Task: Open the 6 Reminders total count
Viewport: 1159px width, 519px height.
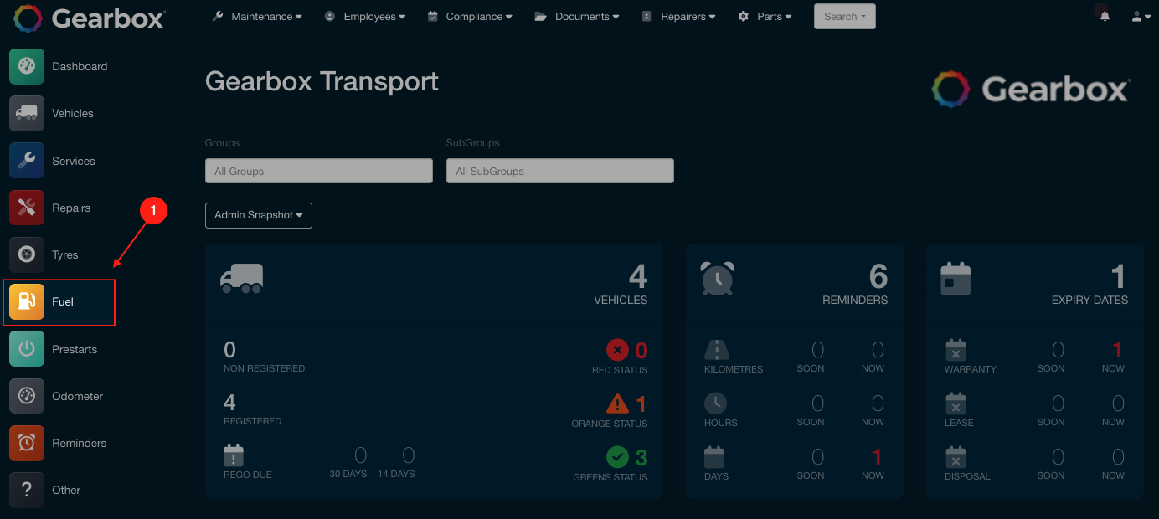Action: pos(878,276)
